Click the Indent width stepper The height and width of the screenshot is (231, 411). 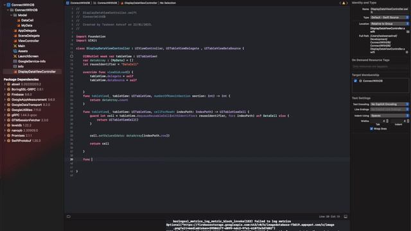point(408,121)
